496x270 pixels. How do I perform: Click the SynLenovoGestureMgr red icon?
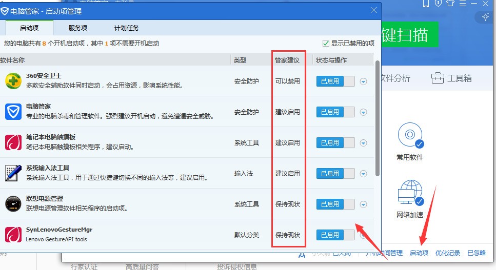(13, 235)
